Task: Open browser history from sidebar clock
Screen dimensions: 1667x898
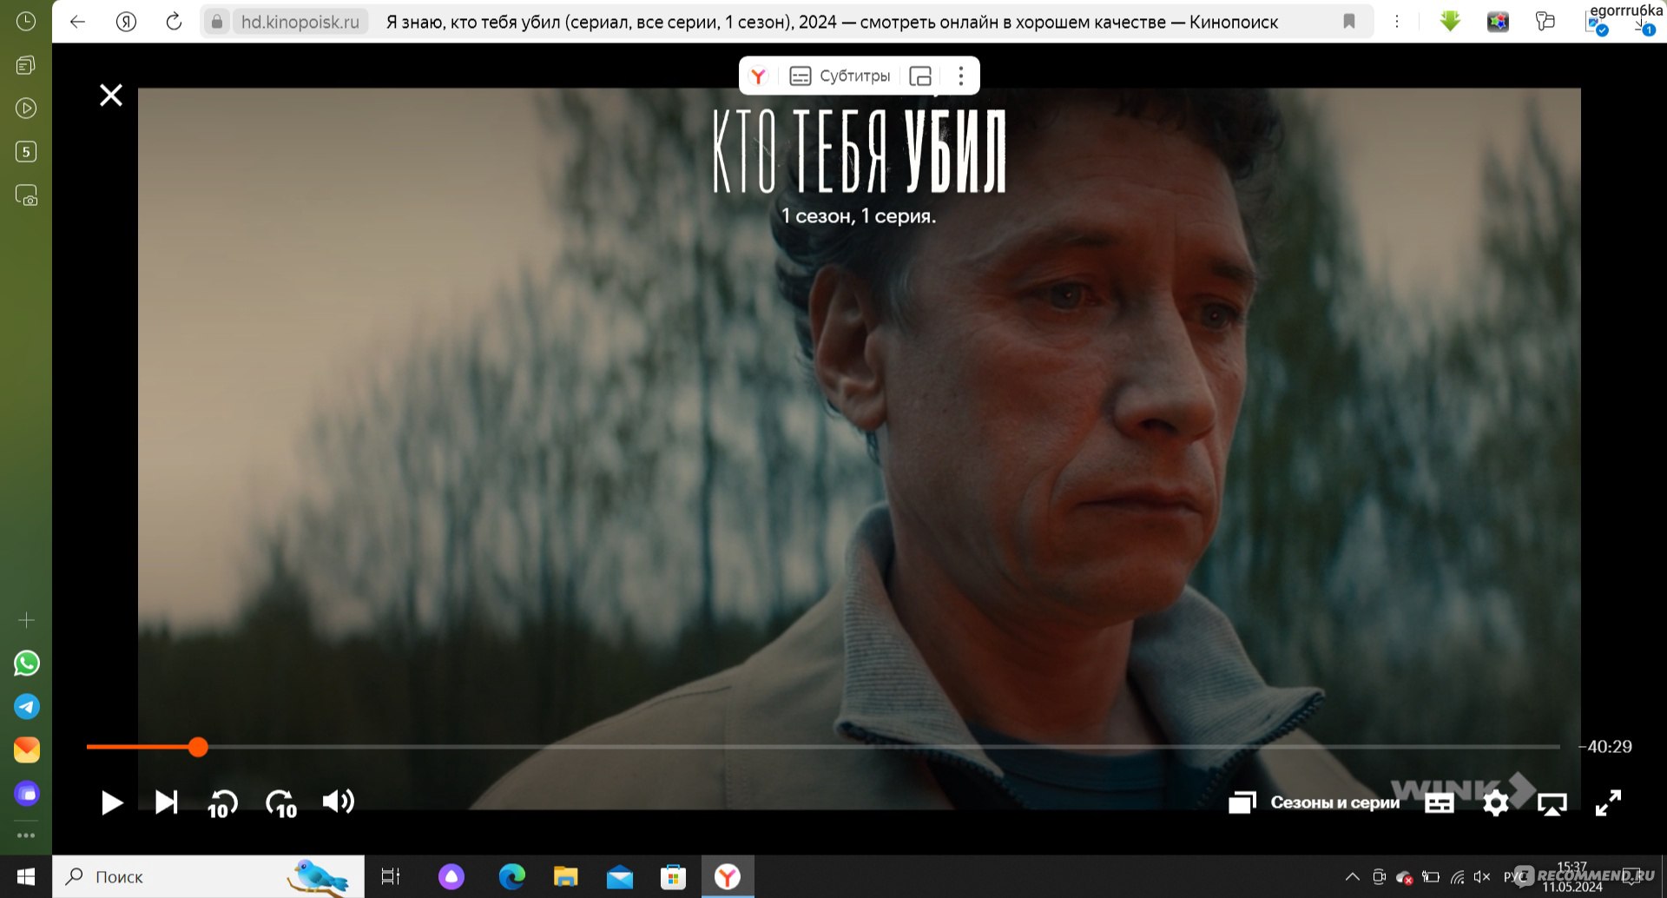Action: tap(26, 21)
